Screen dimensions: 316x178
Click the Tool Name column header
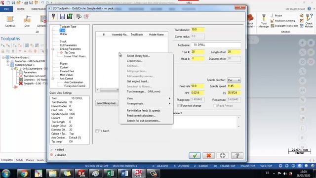click(x=137, y=35)
